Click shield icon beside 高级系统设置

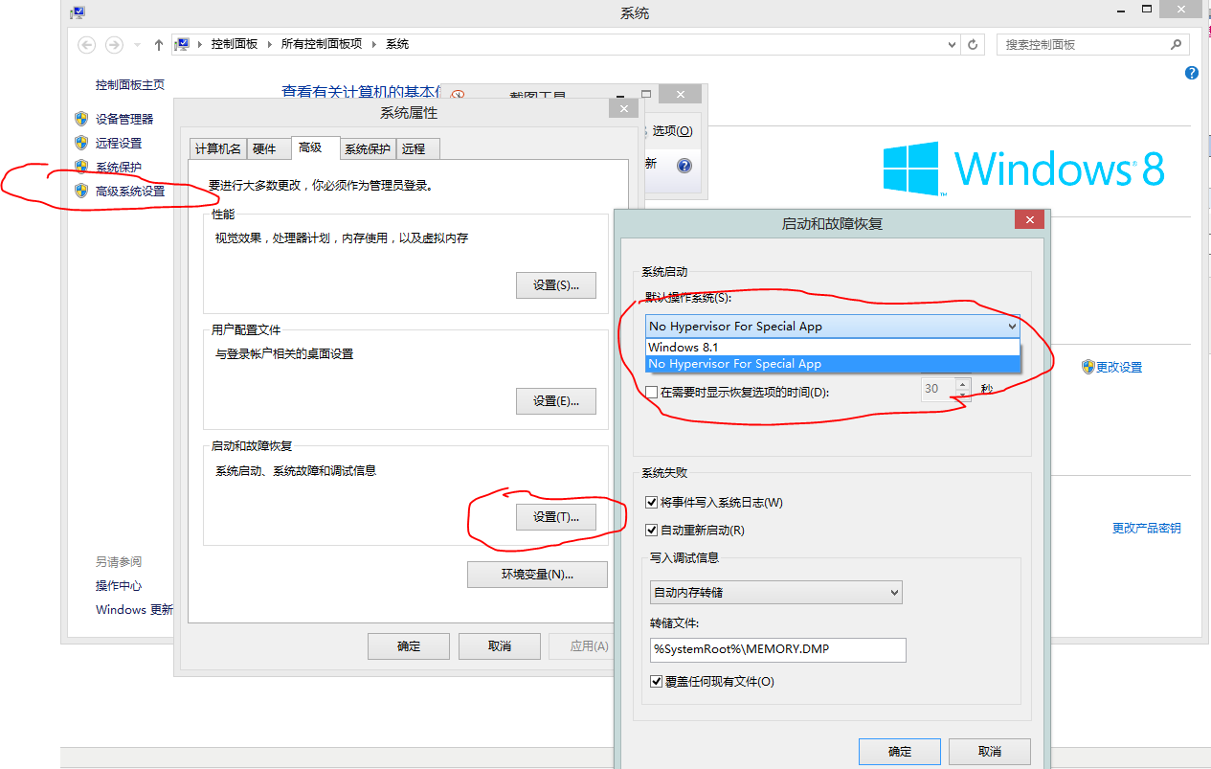click(x=81, y=191)
